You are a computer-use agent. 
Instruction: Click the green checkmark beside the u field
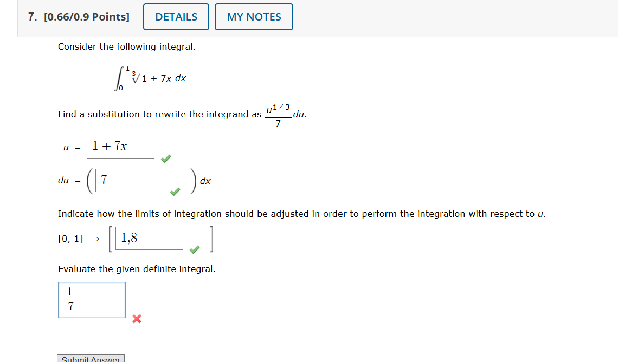(165, 158)
